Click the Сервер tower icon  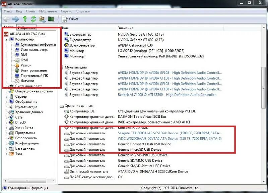click(x=12, y=96)
